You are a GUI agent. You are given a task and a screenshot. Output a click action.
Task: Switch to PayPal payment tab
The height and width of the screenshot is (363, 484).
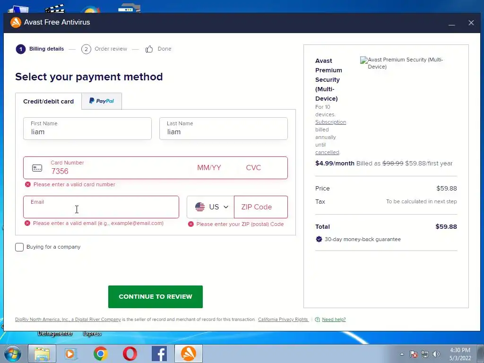[102, 101]
